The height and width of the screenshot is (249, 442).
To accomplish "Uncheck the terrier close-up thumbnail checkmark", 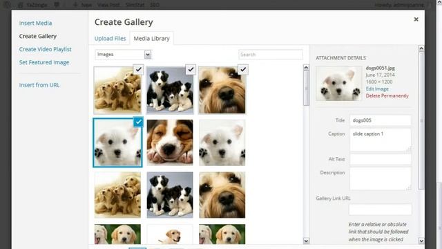I will tap(243, 69).
